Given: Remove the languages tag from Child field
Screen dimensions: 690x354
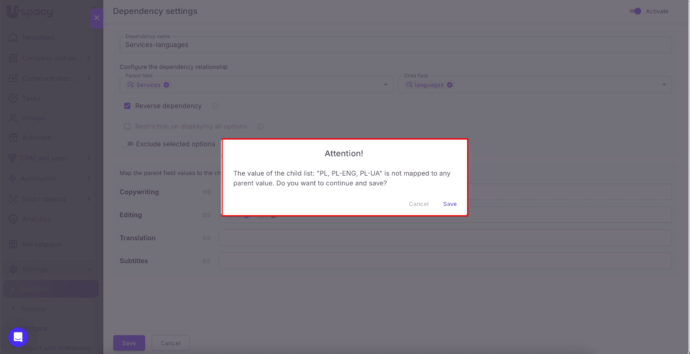Looking at the screenshot, I should pyautogui.click(x=450, y=85).
